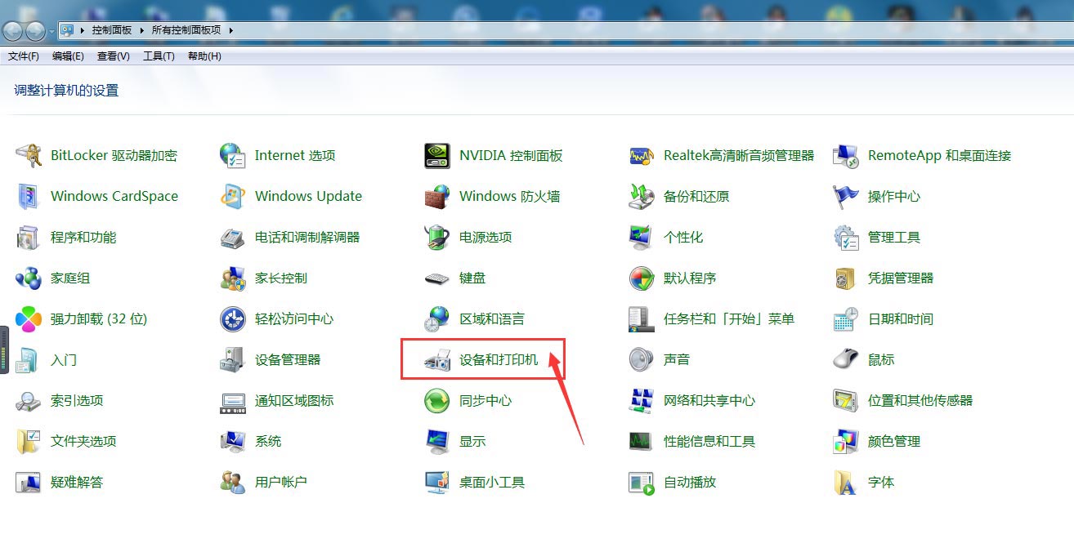
Task: Open the 鼠标 link
Action: [881, 359]
